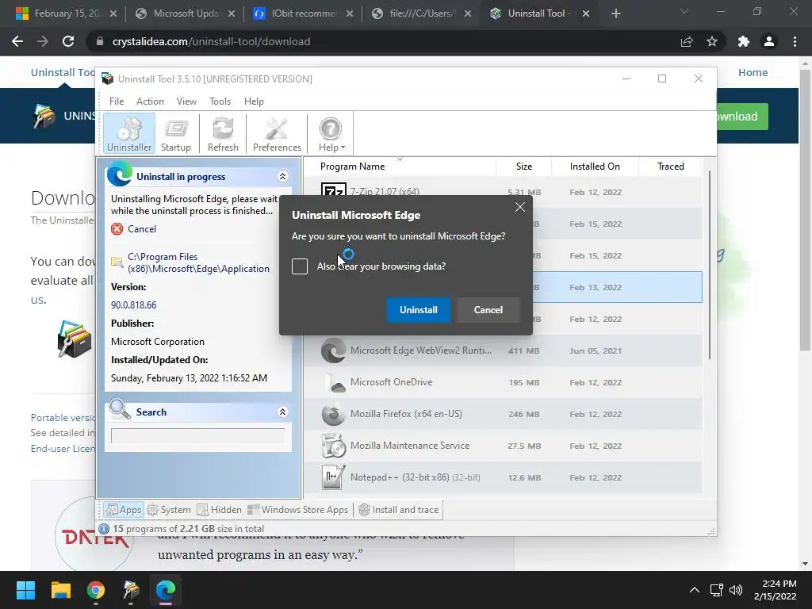Image resolution: width=812 pixels, height=609 pixels.
Task: Open the Uninstaller toolbar icon
Action: click(x=129, y=134)
